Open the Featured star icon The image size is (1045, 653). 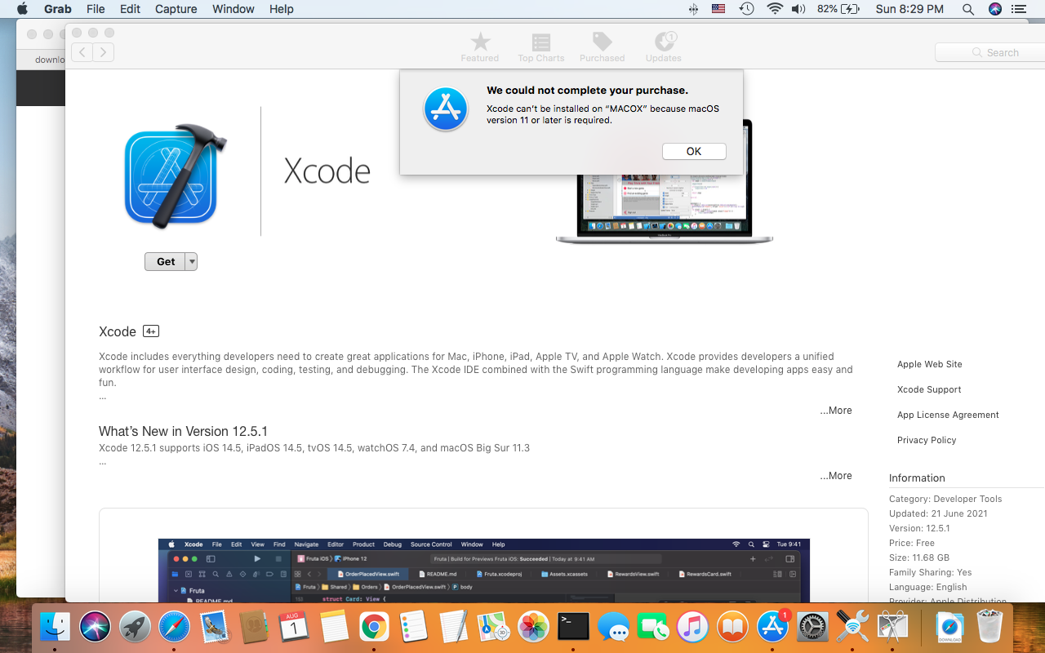point(480,42)
